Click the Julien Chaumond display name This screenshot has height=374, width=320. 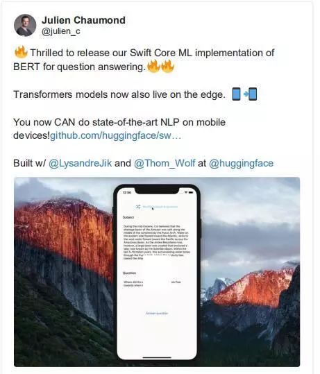pyautogui.click(x=83, y=20)
